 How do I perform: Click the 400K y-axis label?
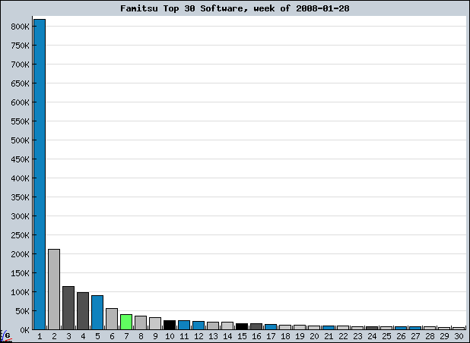[x=21, y=178]
